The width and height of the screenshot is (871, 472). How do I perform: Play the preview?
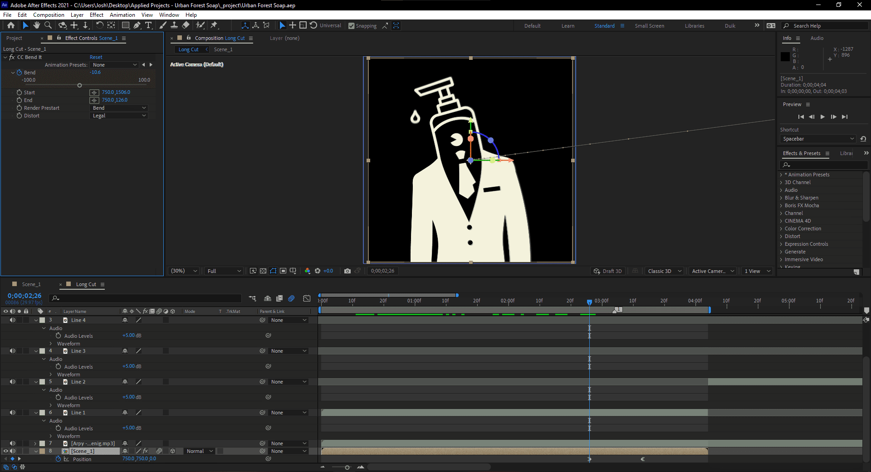pyautogui.click(x=822, y=117)
